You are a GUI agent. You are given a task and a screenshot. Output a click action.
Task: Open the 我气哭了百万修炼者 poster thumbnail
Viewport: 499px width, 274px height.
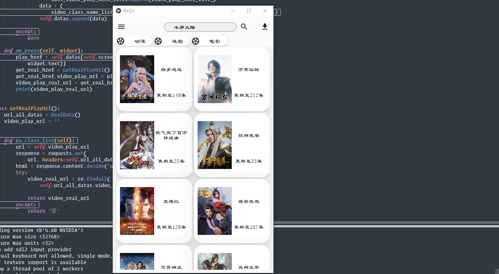137,145
